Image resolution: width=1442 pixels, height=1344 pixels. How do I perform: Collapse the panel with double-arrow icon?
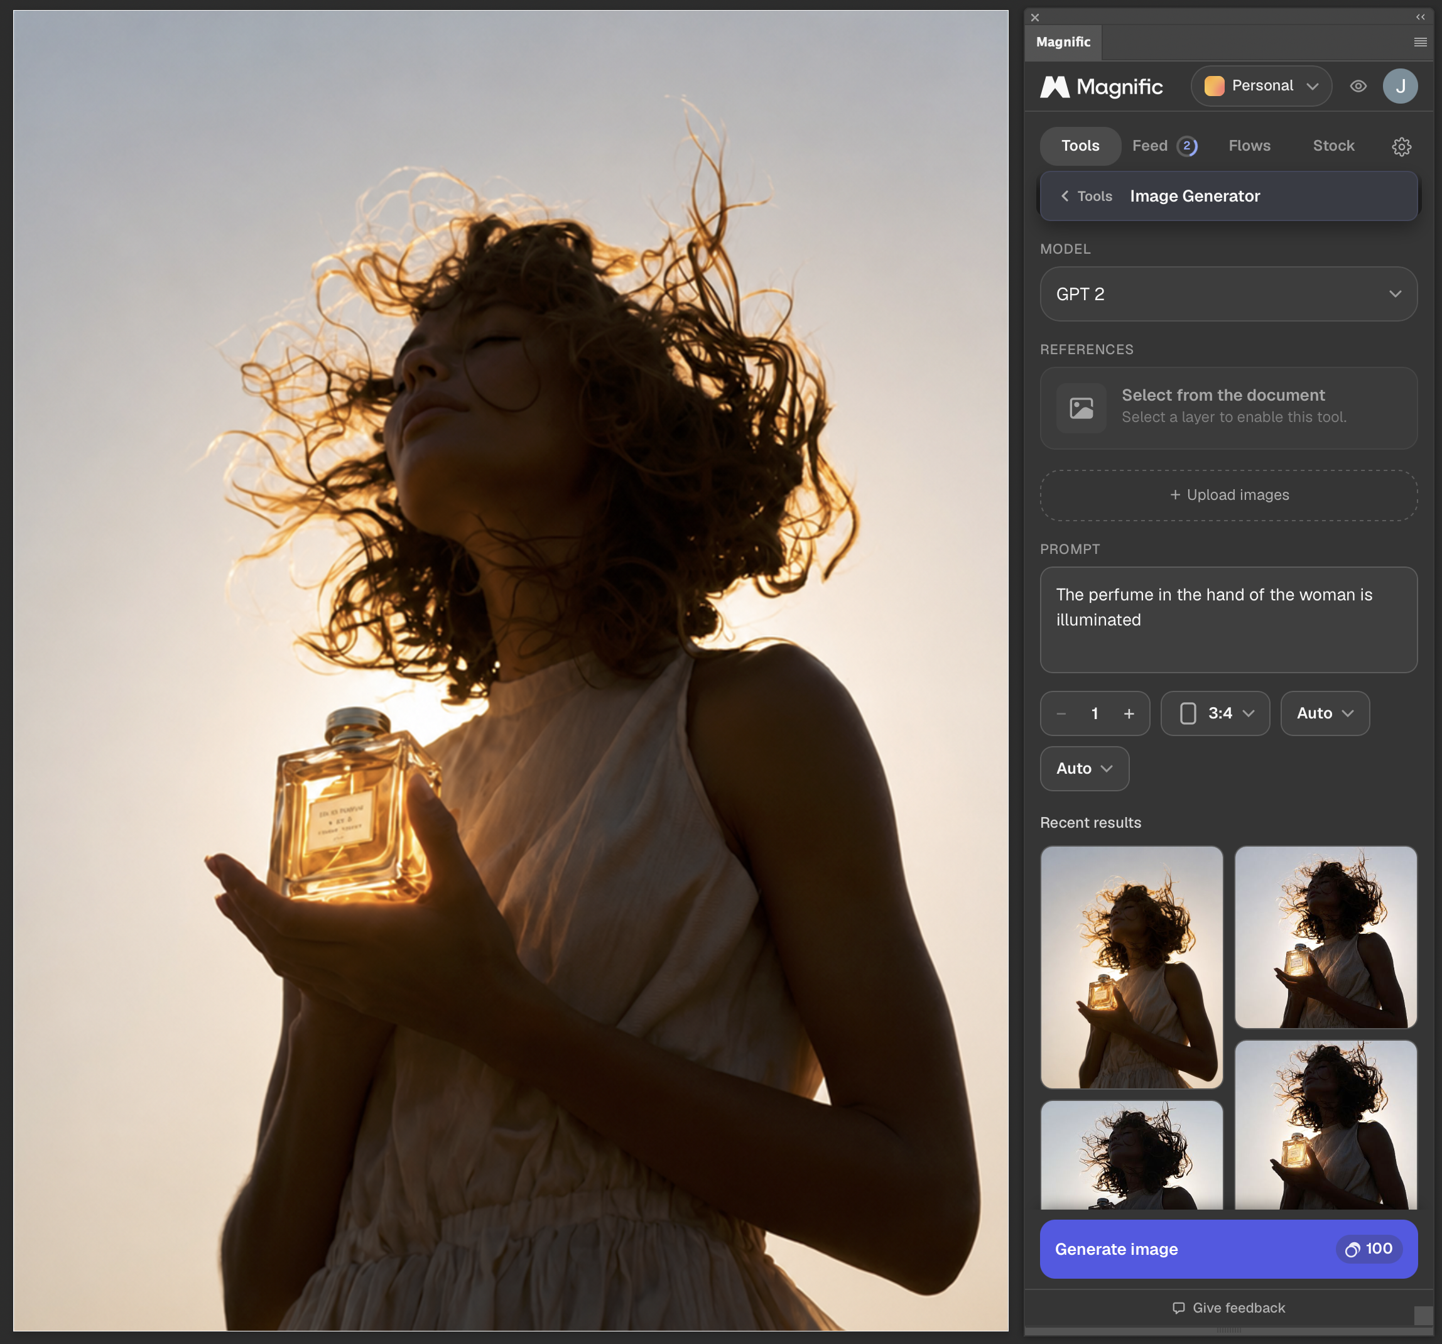pyautogui.click(x=1420, y=17)
